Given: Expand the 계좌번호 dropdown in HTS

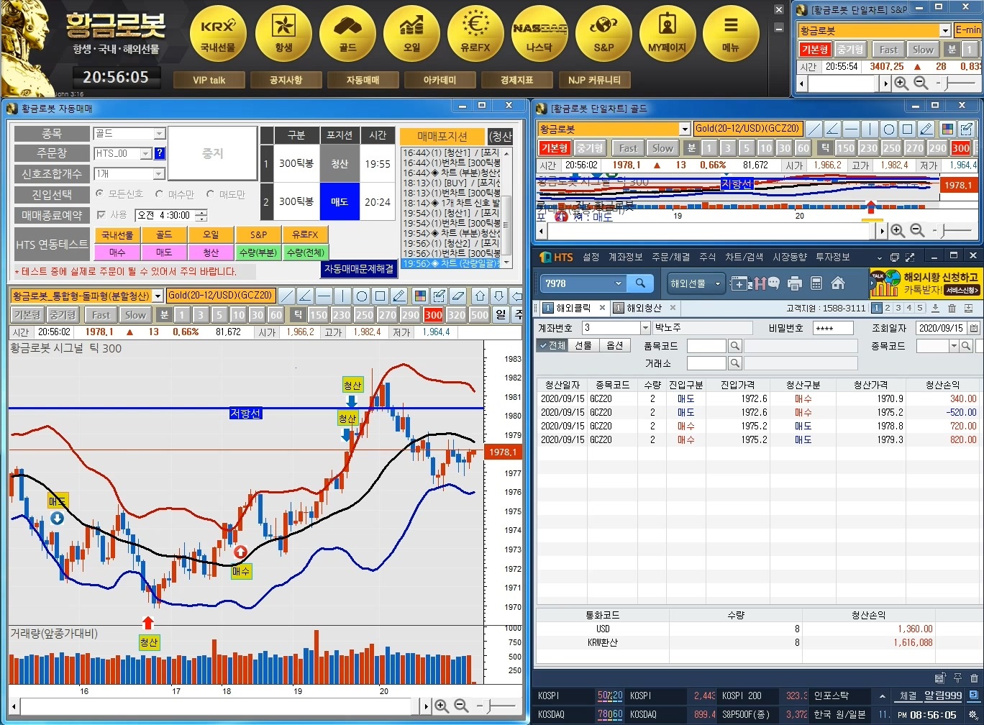Looking at the screenshot, I should [x=644, y=328].
